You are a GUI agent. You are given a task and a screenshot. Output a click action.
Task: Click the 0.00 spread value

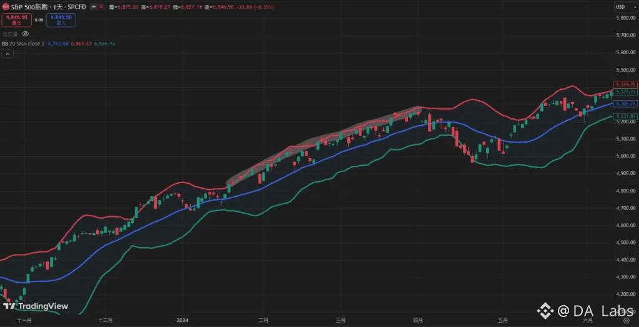pyautogui.click(x=39, y=19)
